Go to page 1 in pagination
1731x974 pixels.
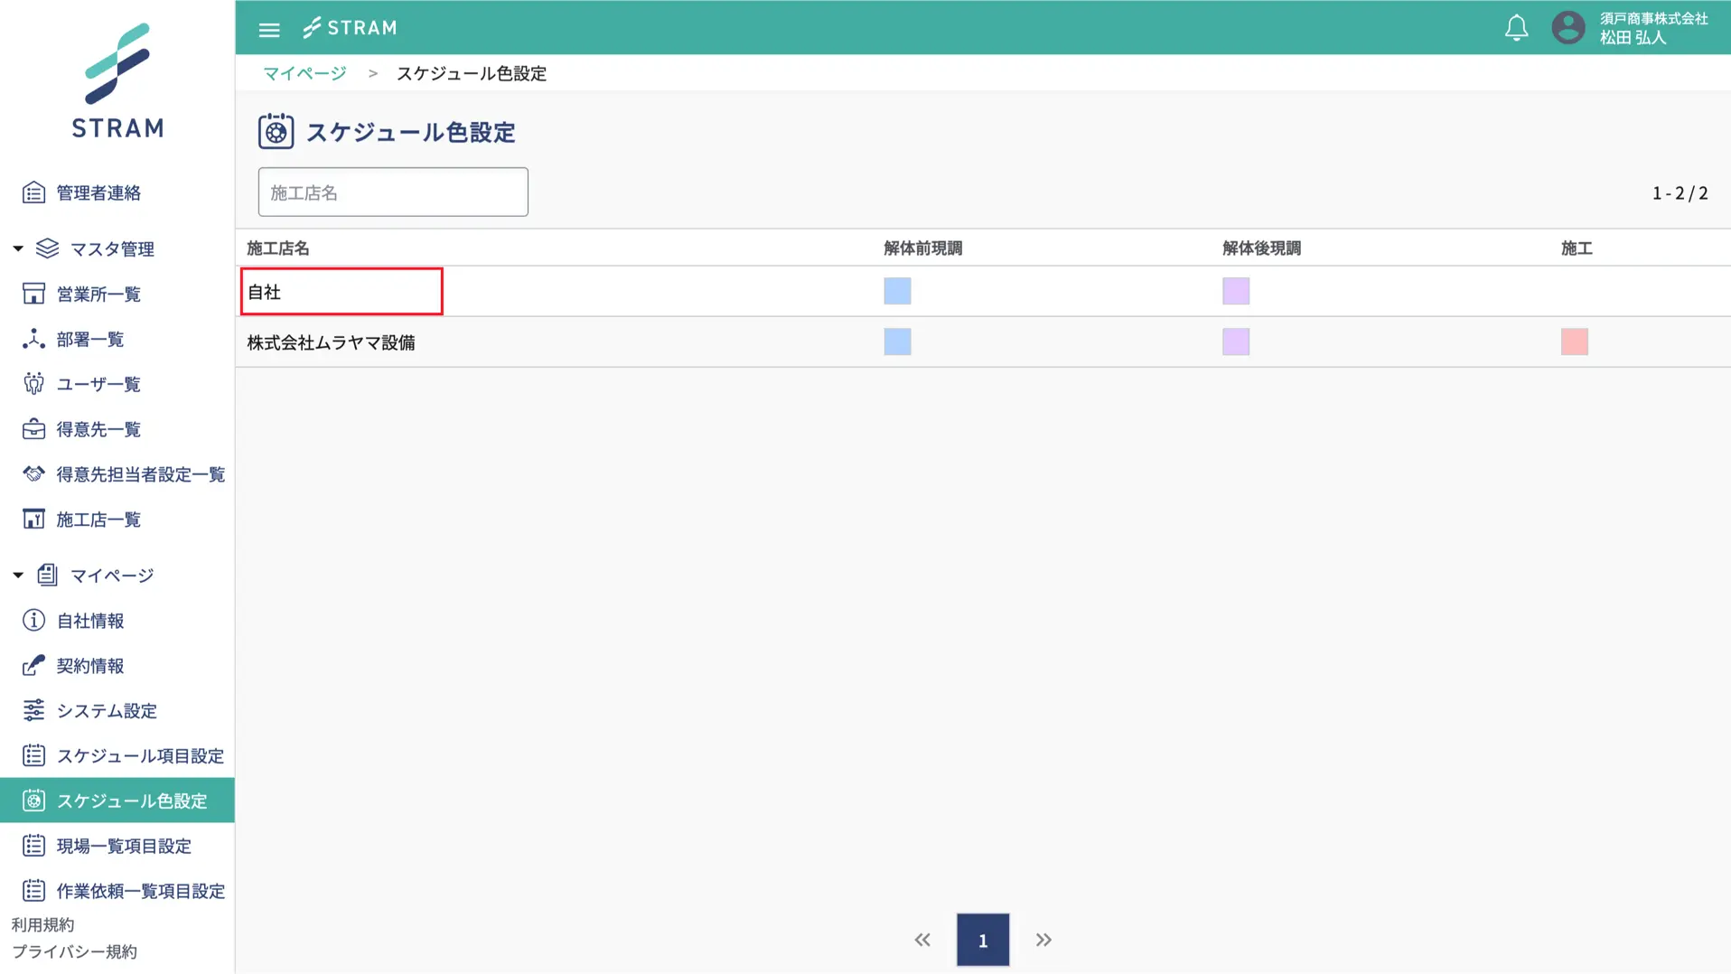pyautogui.click(x=982, y=940)
